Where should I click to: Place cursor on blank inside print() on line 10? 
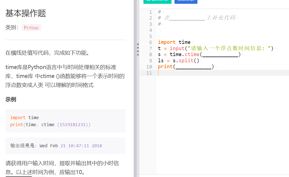pos(193,66)
